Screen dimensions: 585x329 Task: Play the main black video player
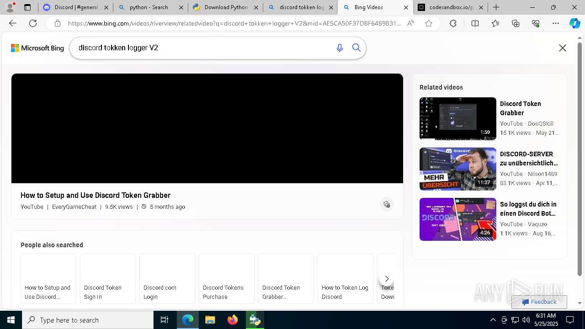(x=207, y=128)
